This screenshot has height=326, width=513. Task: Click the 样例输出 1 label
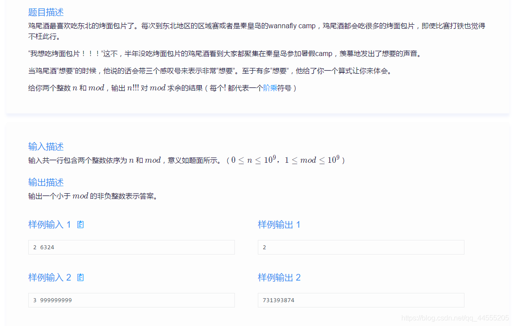point(279,225)
